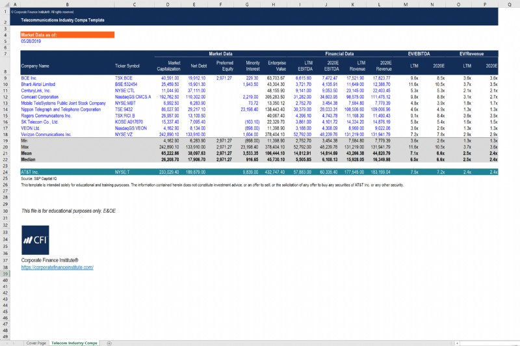Select Mobile TeleSystems Public Joint Stock Company cell

click(x=63, y=103)
